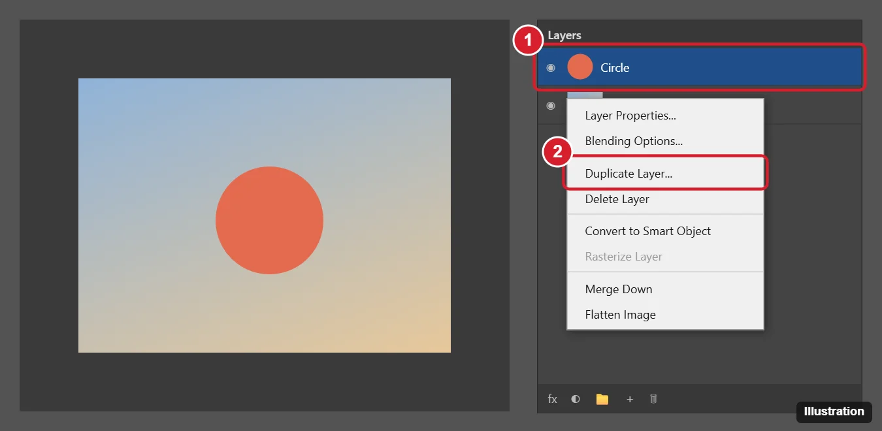The height and width of the screenshot is (431, 882).
Task: Add new layer plus icon
Action: pyautogui.click(x=630, y=399)
